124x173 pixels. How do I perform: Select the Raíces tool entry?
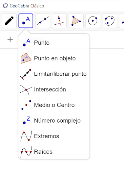point(54,152)
